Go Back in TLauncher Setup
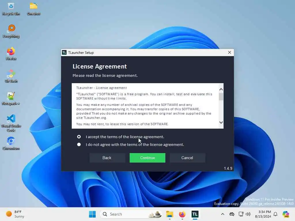The image size is (295, 221). [x=107, y=158]
